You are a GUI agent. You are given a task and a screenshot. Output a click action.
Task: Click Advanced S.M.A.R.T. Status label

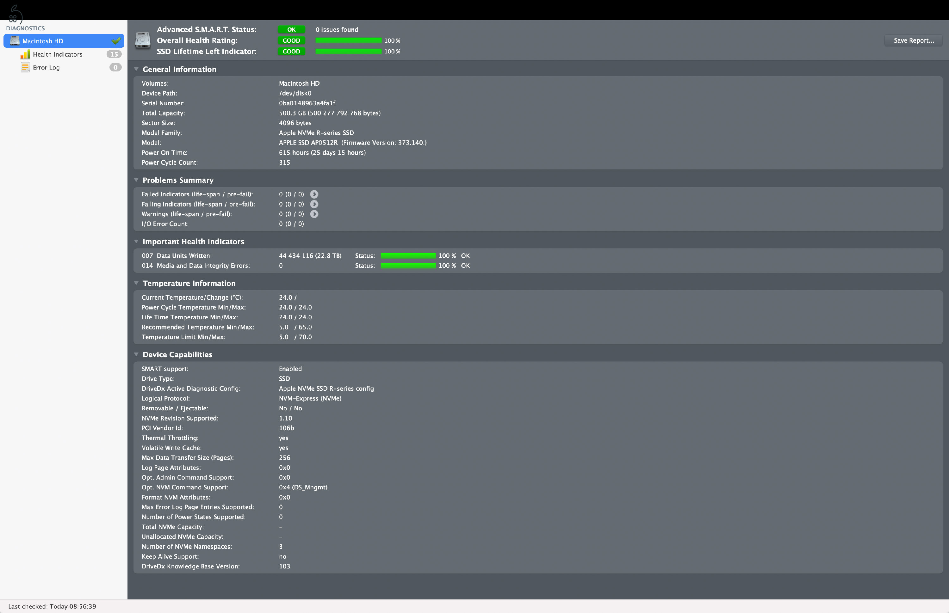[207, 29]
